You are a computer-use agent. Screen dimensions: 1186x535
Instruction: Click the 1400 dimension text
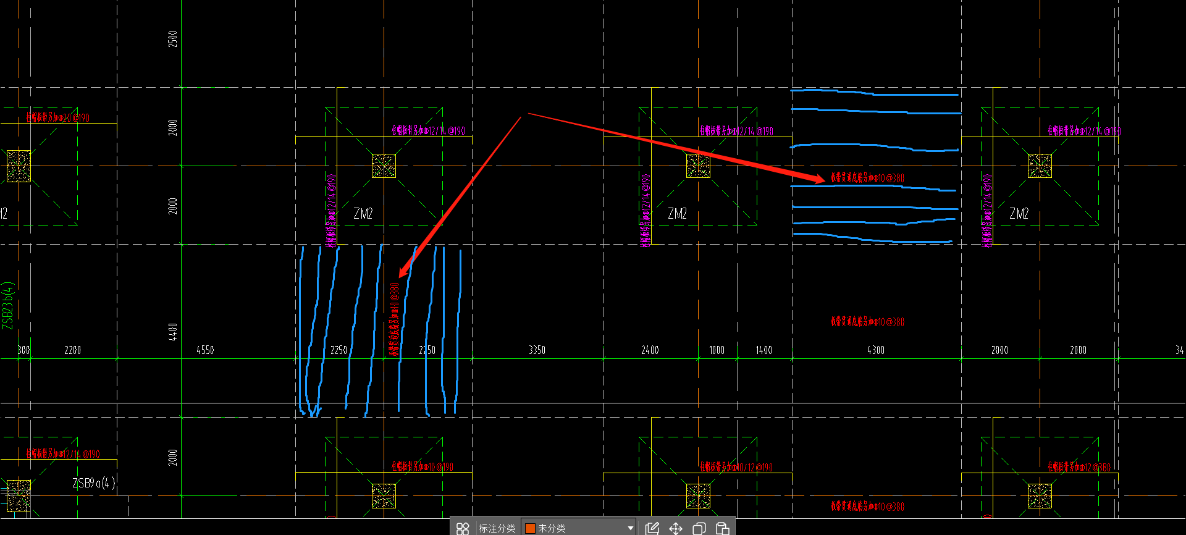click(764, 350)
